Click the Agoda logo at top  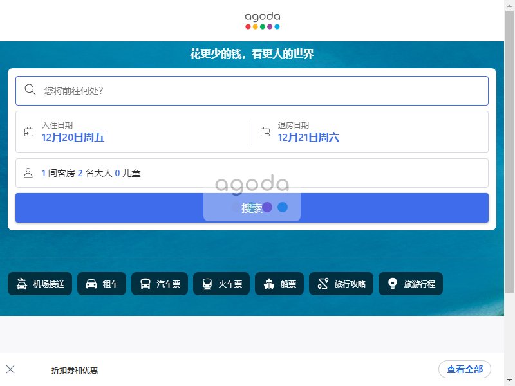coord(263,21)
